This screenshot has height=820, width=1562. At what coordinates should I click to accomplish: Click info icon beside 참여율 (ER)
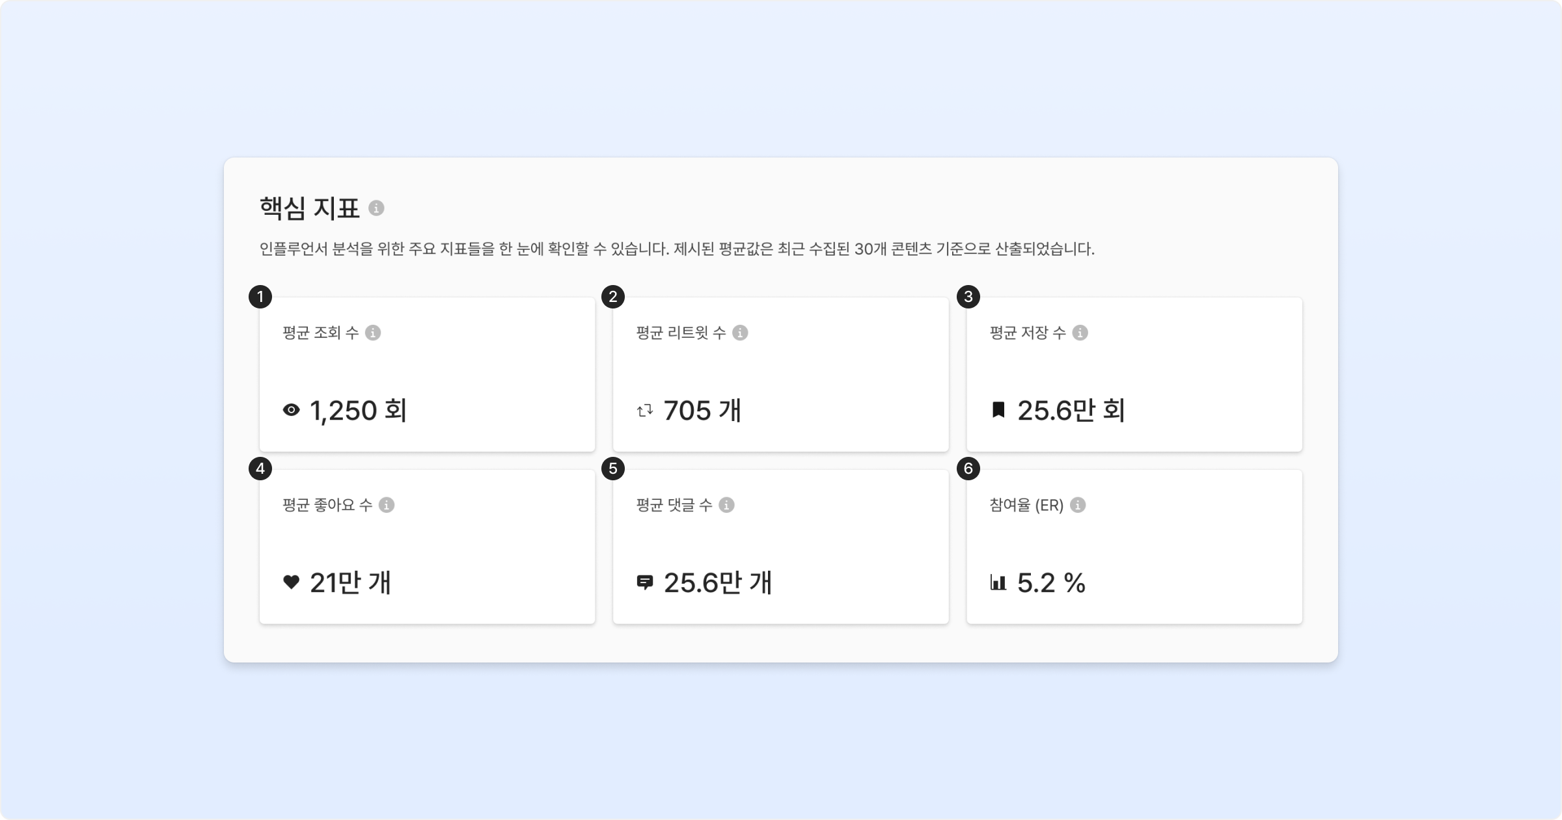click(x=1078, y=505)
